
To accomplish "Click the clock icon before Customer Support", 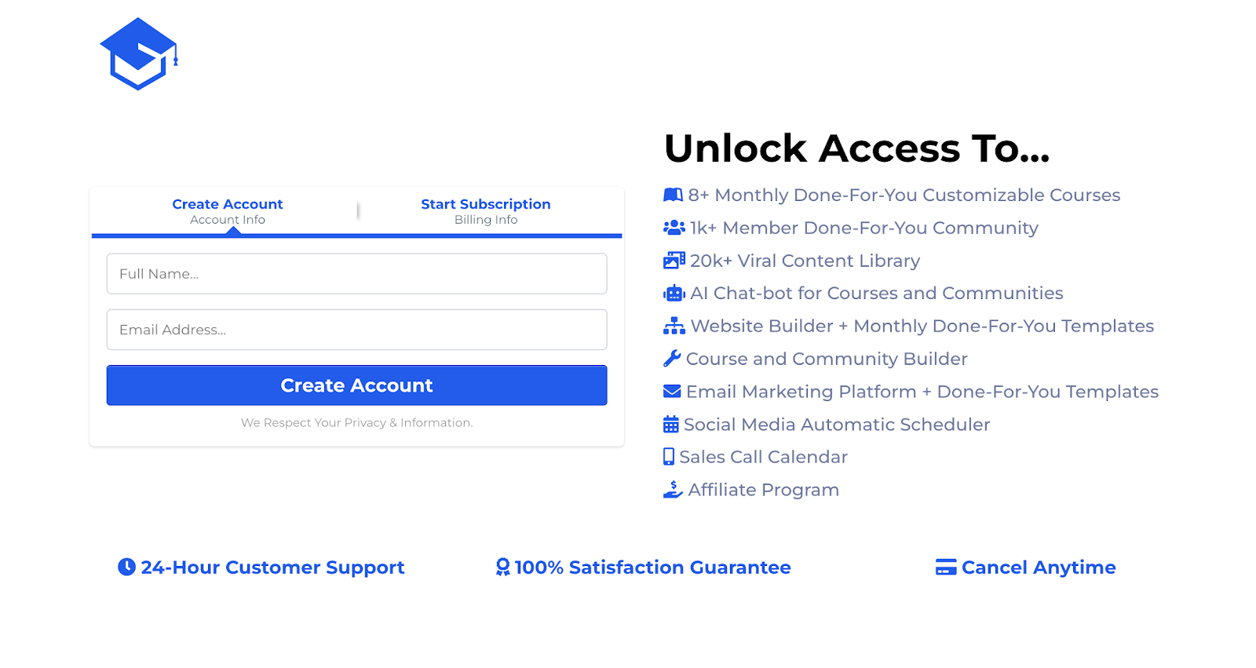I will coord(126,567).
